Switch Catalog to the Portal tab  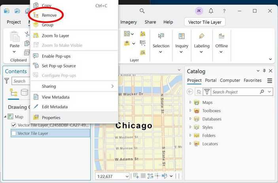pyautogui.click(x=211, y=80)
